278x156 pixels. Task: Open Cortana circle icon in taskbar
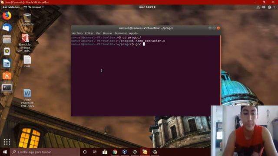click(85, 152)
